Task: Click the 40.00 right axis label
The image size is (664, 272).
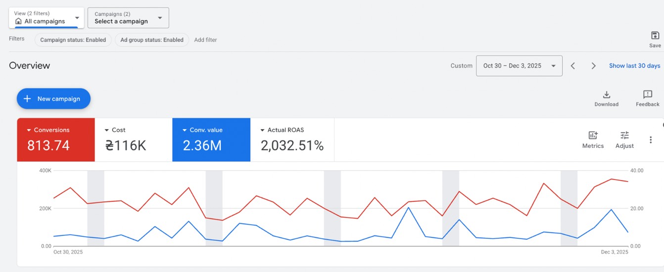Action: tap(637, 171)
